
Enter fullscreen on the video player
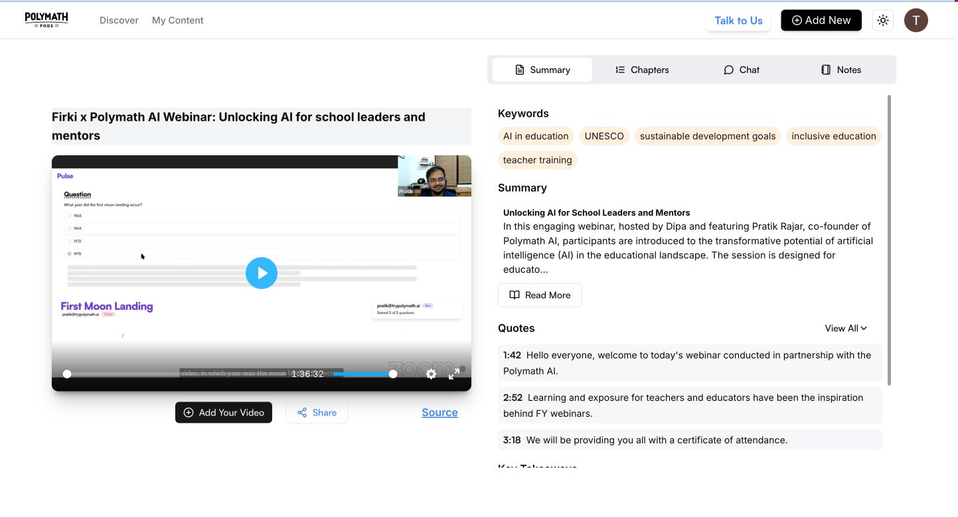(454, 374)
